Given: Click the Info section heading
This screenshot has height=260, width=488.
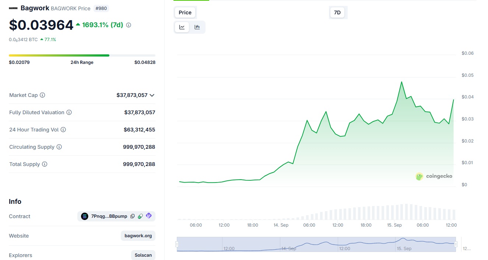Looking at the screenshot, I should pyautogui.click(x=15, y=202).
